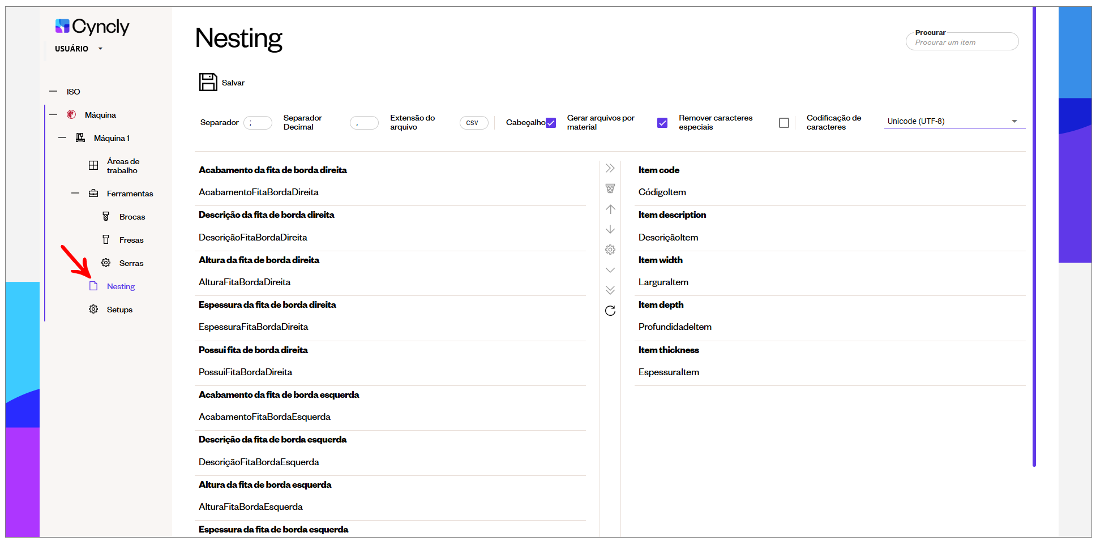Open Fresas in the sidebar
The height and width of the screenshot is (541, 1096).
click(131, 240)
